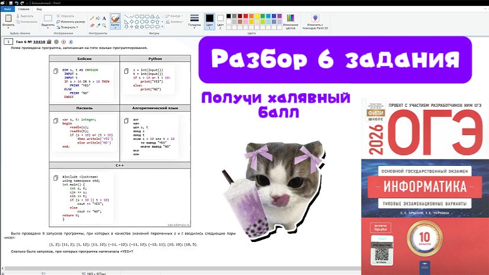The image size is (489, 275).
Task: Open the Thickness (Толщина) dropdown
Action: tap(195, 21)
